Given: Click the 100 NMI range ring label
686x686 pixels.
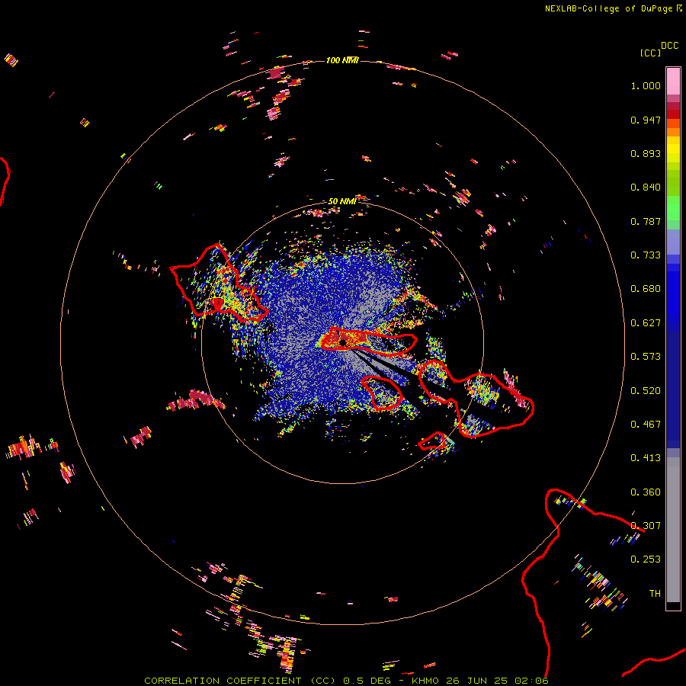Looking at the screenshot, I should pyautogui.click(x=342, y=60).
